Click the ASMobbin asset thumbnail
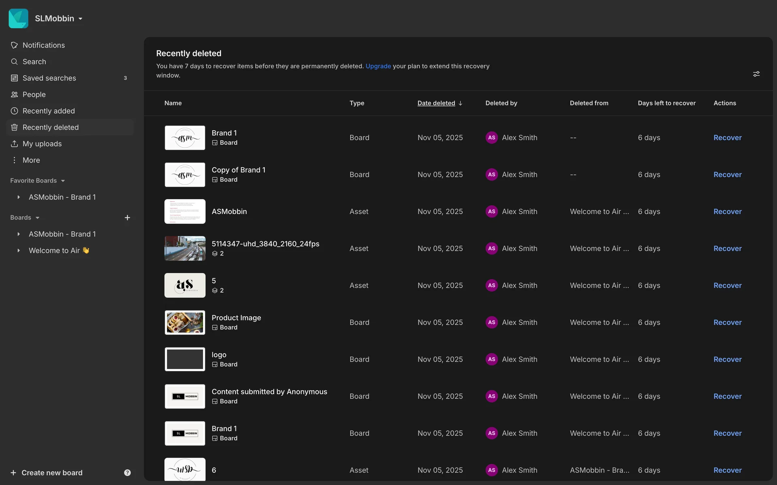 click(185, 211)
